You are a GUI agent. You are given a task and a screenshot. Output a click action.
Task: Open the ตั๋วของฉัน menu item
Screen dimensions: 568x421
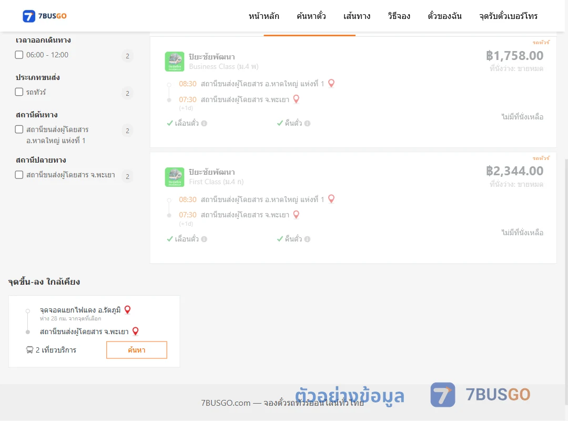point(444,16)
